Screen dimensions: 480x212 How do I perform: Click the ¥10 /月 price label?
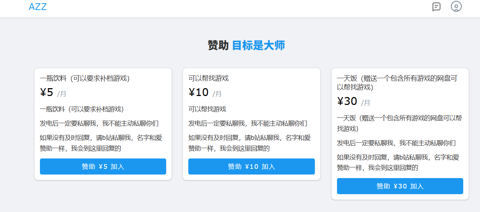coord(205,93)
